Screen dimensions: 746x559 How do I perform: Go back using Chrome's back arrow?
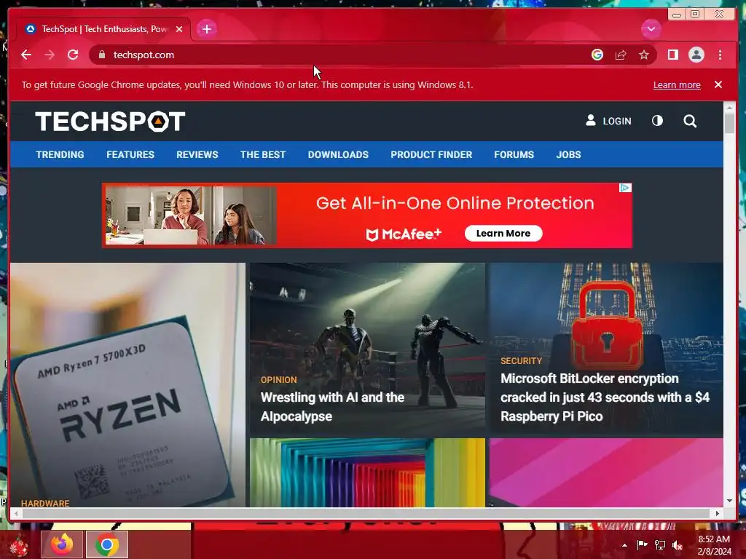pos(26,55)
